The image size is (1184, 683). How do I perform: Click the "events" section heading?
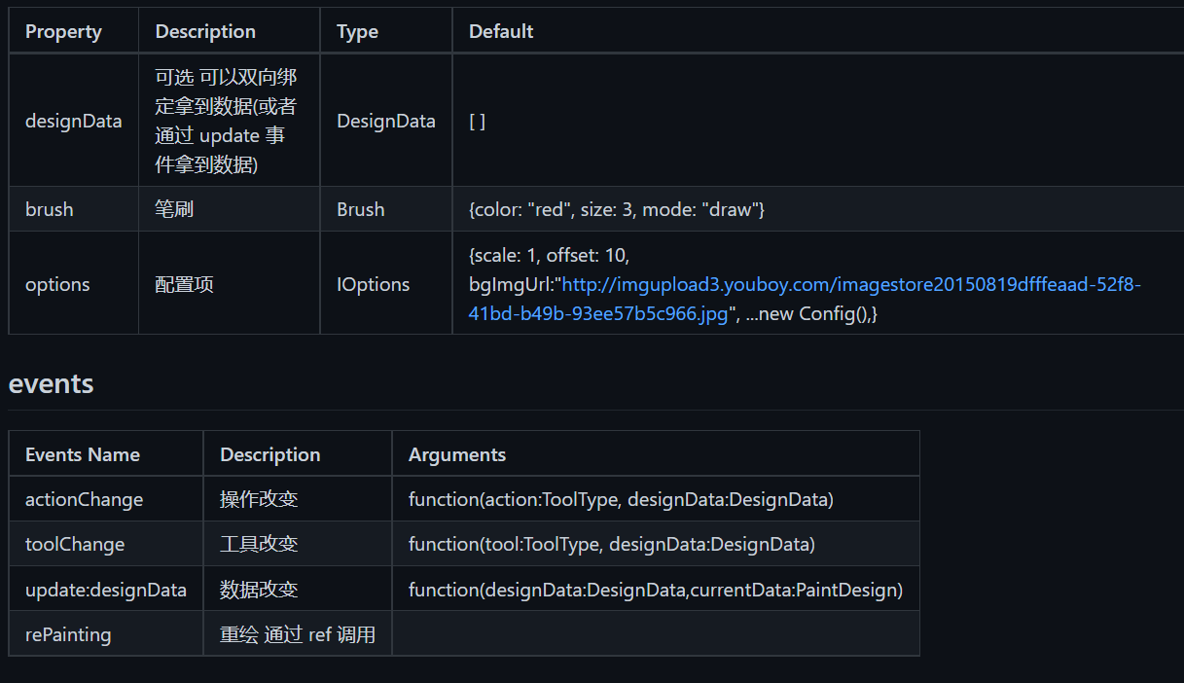51,383
